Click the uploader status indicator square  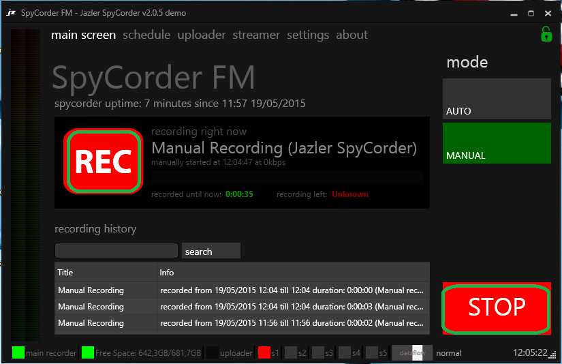(x=212, y=352)
